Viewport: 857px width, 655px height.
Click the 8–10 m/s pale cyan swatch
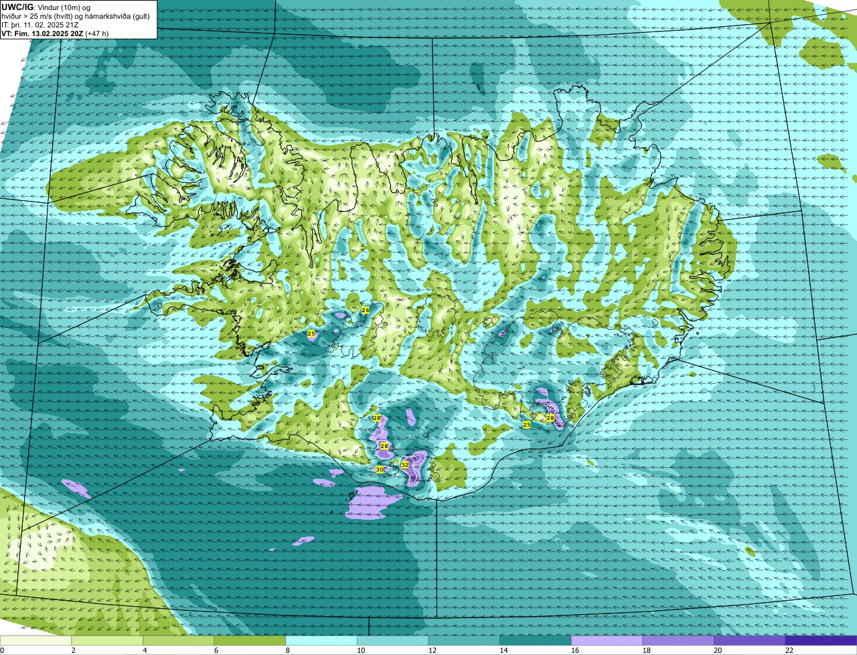321,640
